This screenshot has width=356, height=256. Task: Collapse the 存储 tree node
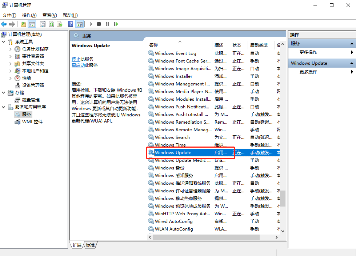click(4, 93)
